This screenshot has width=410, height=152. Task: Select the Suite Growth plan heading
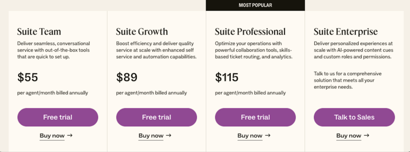coord(142,32)
